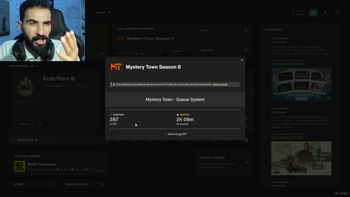Click the RSM Freeroam server logo

click(x=20, y=167)
